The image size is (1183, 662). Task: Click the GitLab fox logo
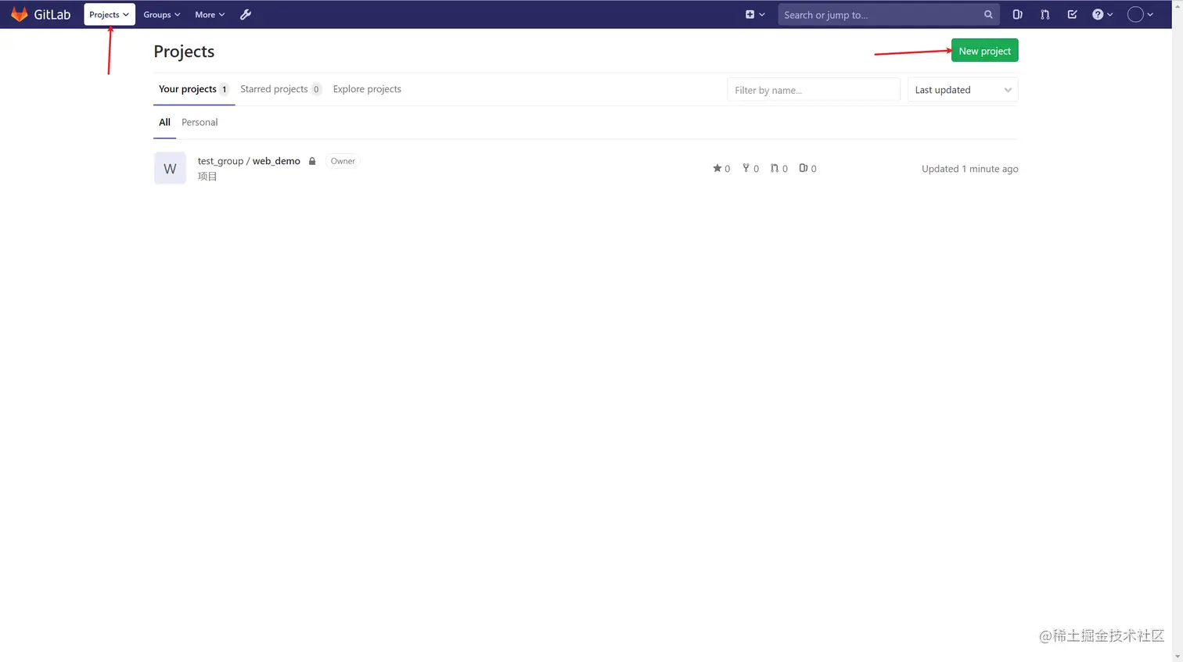(20, 15)
